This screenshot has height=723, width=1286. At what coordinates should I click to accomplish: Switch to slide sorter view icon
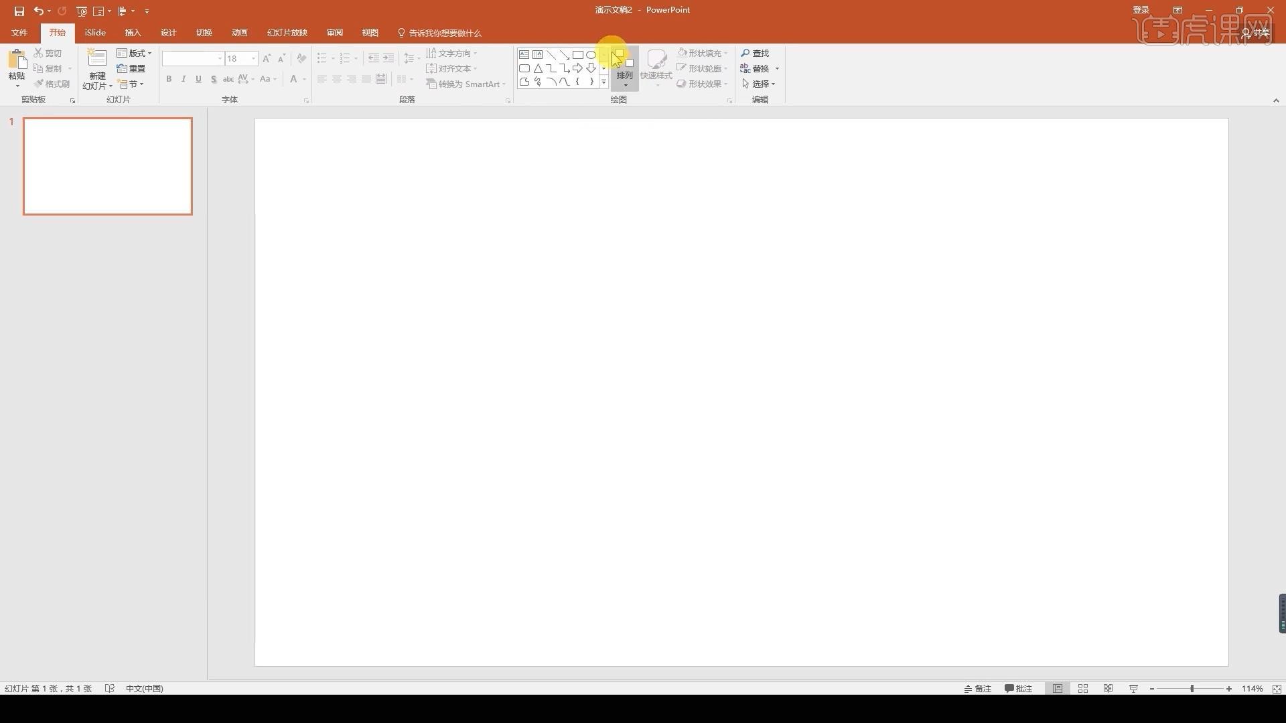(x=1083, y=689)
